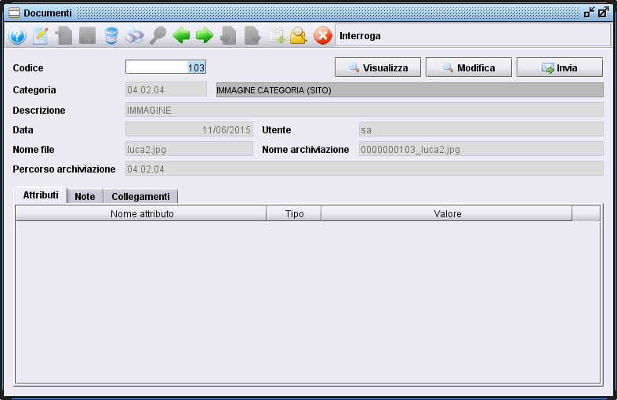Switch to the Note tab
617x400 pixels.
85,196
